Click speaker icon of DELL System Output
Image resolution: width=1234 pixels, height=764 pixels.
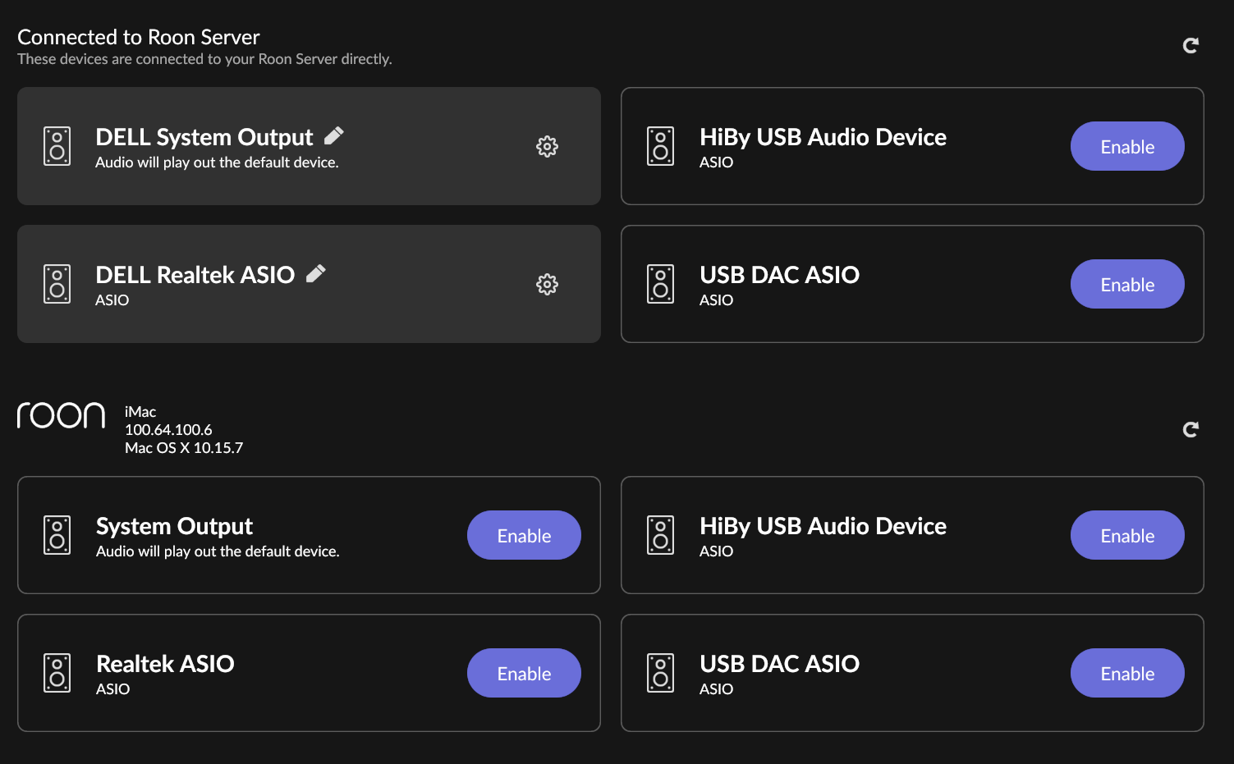tap(57, 146)
